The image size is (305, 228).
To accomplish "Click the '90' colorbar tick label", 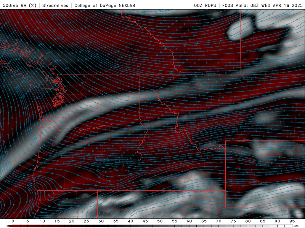I will click(278, 221).
